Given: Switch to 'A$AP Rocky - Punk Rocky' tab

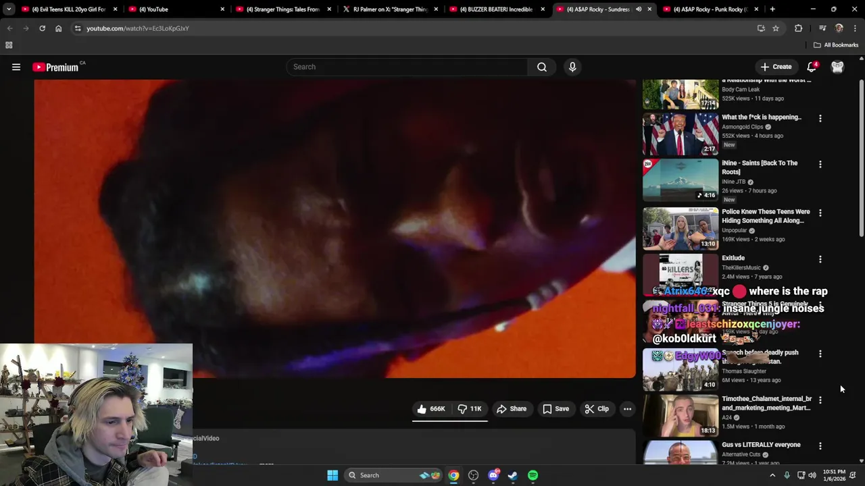Looking at the screenshot, I should 710,9.
